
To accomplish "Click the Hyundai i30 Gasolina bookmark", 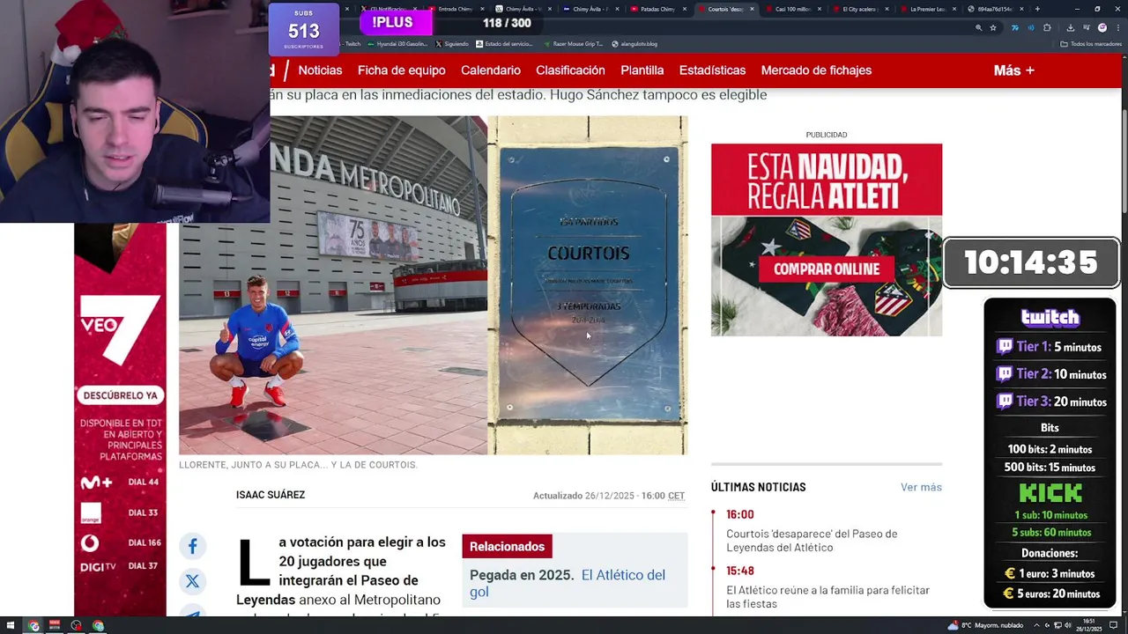I will (397, 44).
